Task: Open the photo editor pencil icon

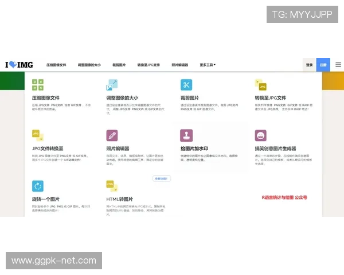Action: pyautogui.click(x=112, y=136)
